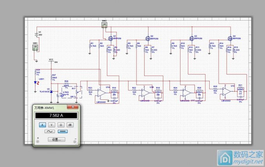Select multimeter instrument near V1 battery
This screenshot has height=167, width=265.
(x=35, y=47)
